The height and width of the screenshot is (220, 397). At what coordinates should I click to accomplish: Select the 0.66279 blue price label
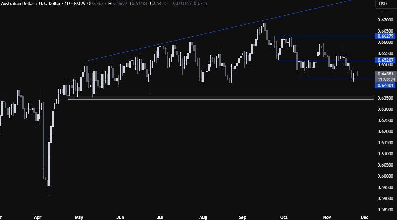385,36
